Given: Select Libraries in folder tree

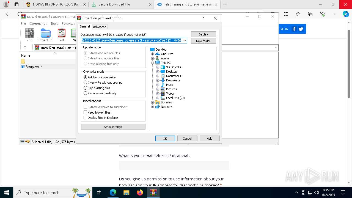Looking at the screenshot, I should [166, 102].
